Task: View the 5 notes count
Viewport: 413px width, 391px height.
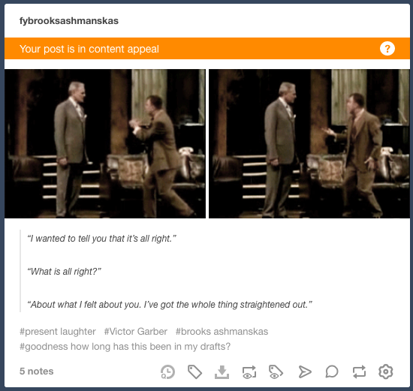Action: (x=37, y=371)
